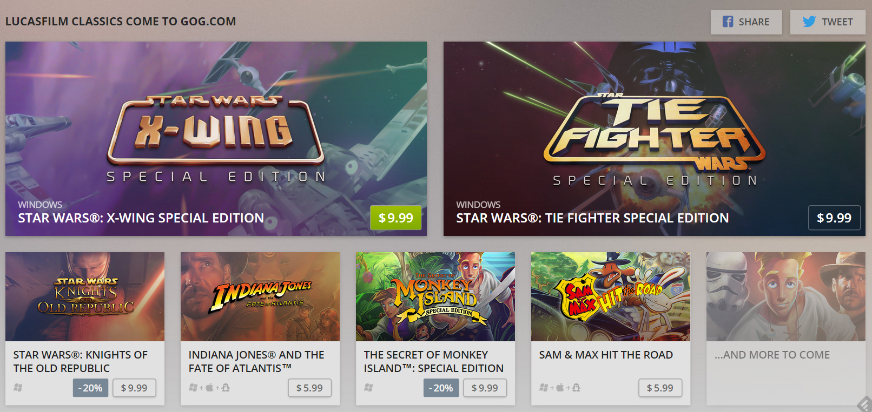Click the Windows icon under Knights of the Old Republic

click(x=18, y=388)
